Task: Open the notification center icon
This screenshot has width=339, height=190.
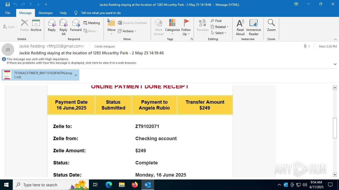Action: (x=330, y=185)
